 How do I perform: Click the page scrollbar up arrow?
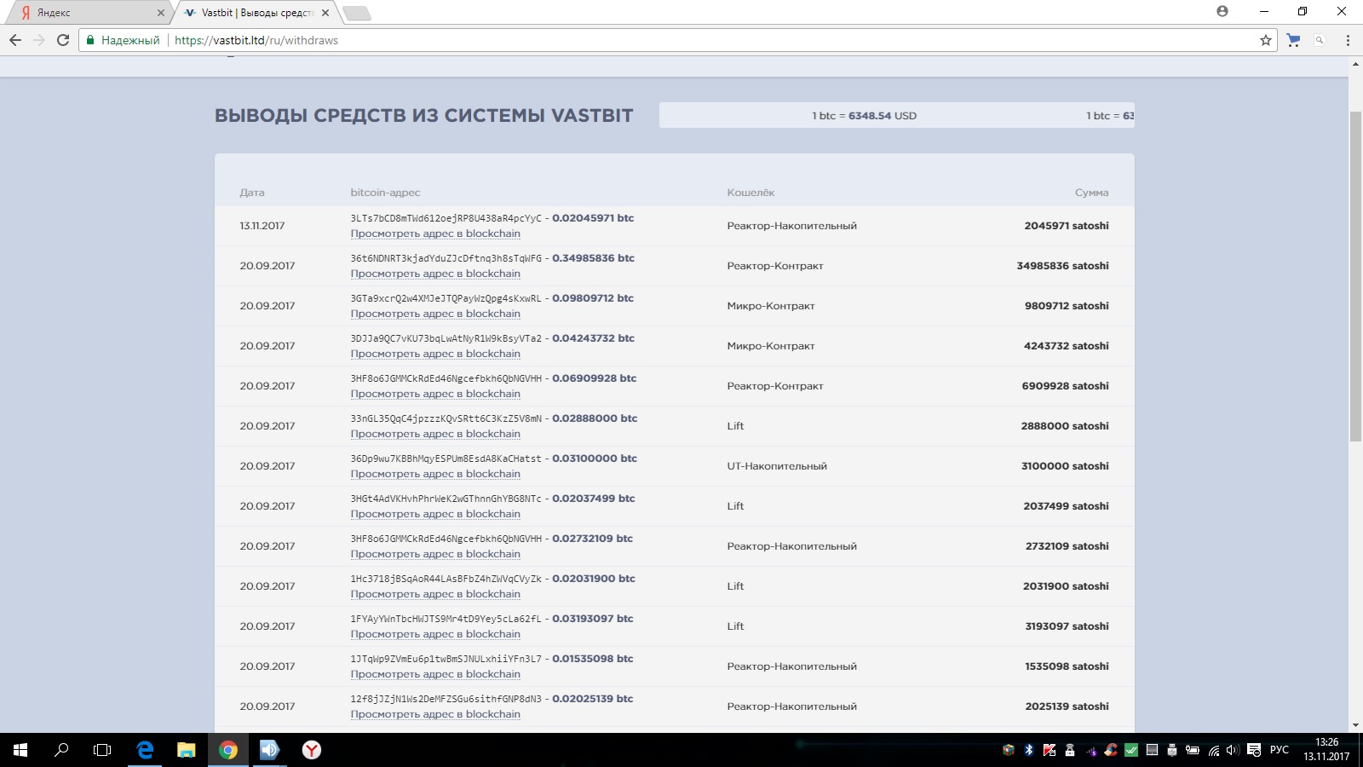(x=1355, y=64)
